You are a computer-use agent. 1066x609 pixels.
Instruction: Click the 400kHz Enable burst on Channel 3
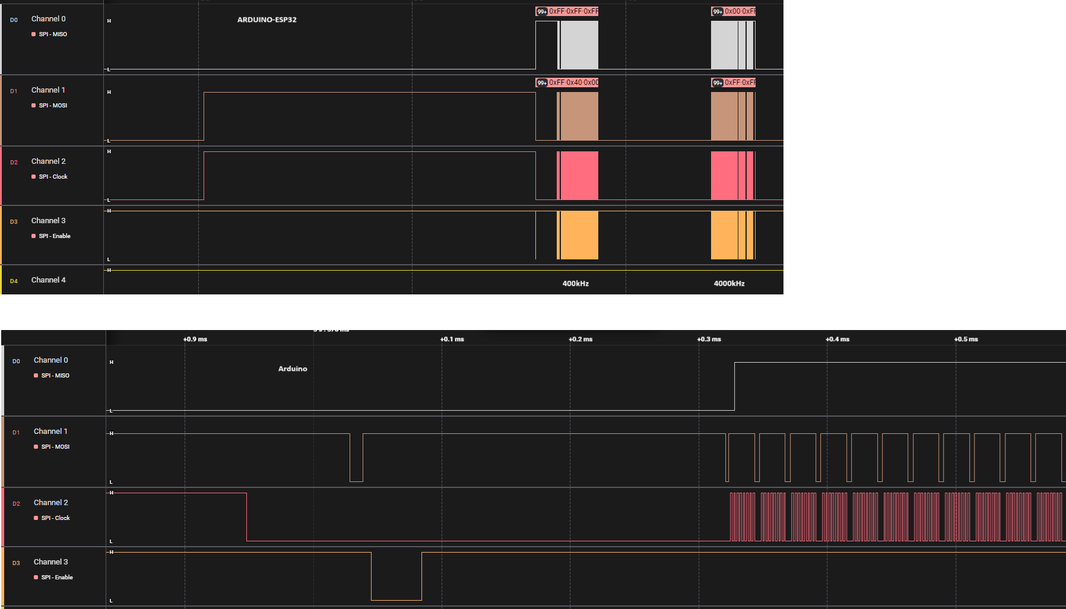578,235
